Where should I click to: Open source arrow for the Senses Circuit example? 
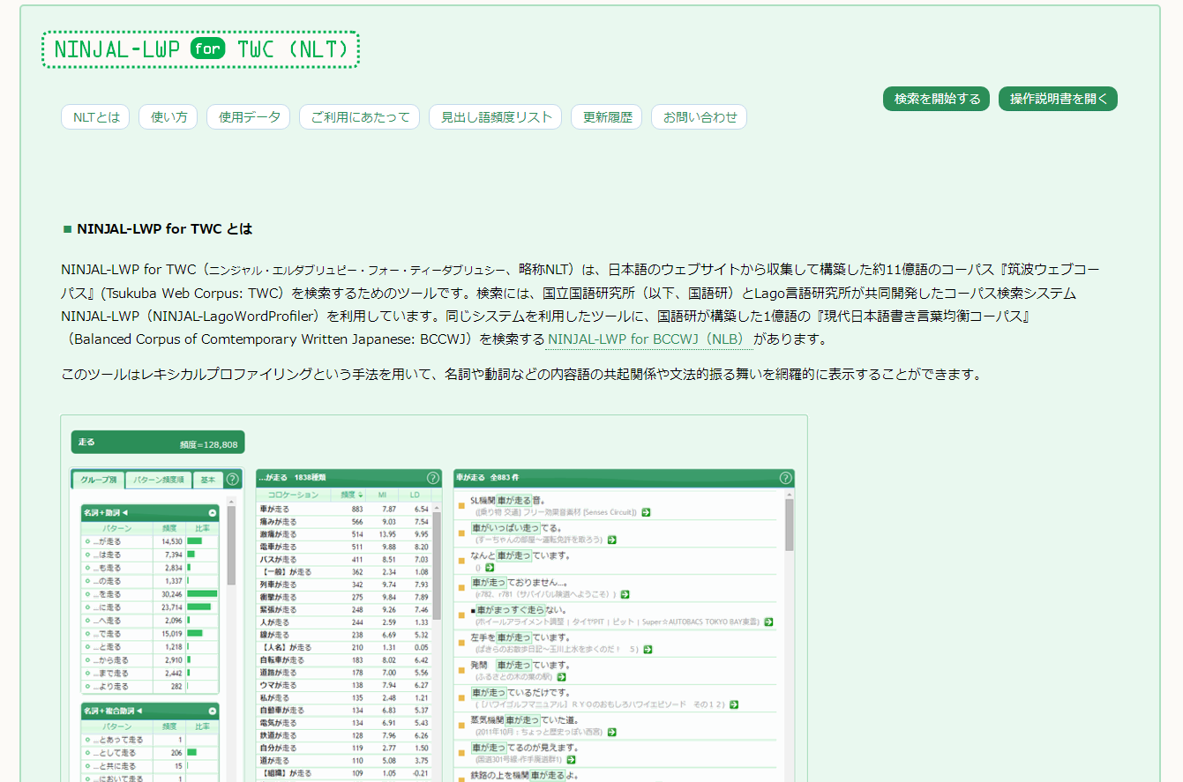point(647,512)
